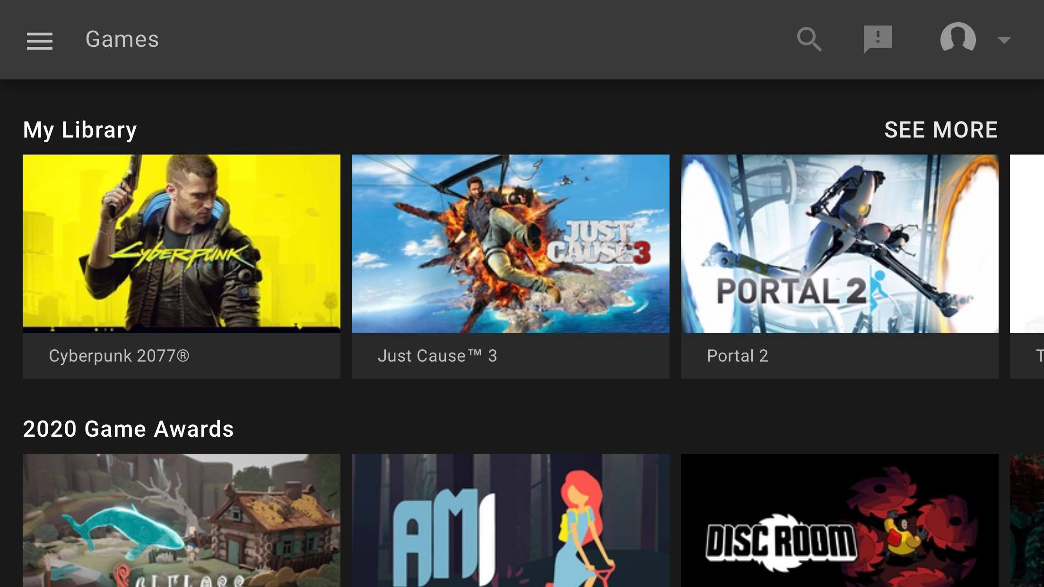Click the My Library section heading

(80, 130)
